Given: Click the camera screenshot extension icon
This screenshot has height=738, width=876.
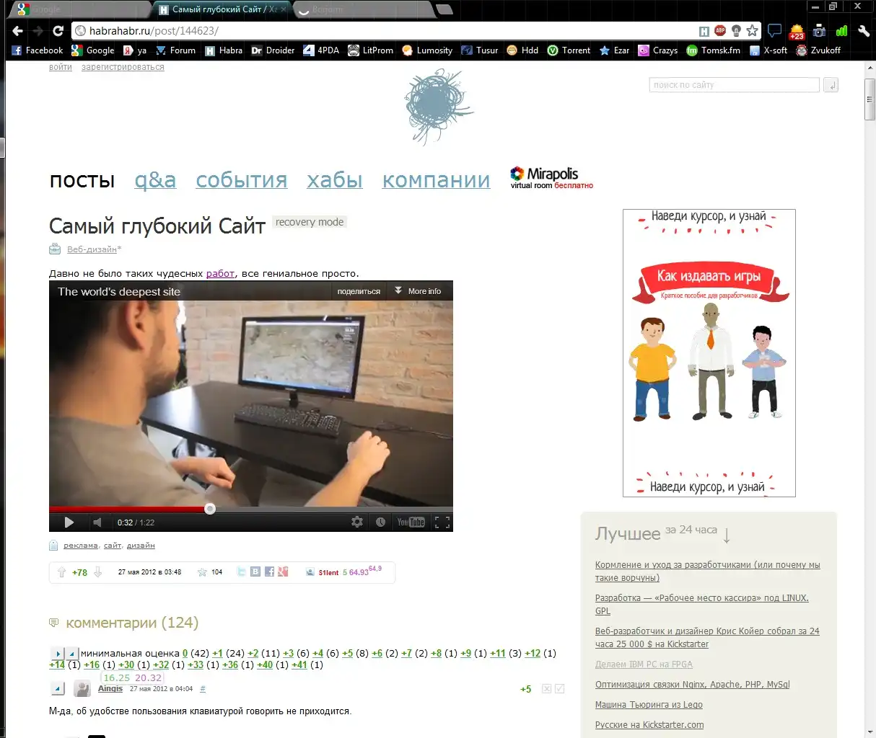Looking at the screenshot, I should (819, 30).
